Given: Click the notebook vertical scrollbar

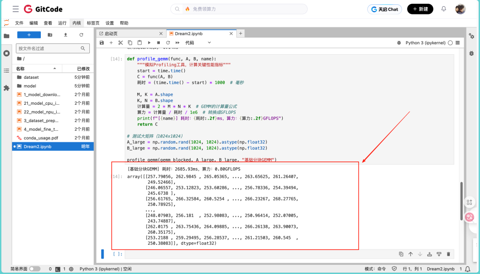Looking at the screenshot, I should pyautogui.click(x=461, y=201).
